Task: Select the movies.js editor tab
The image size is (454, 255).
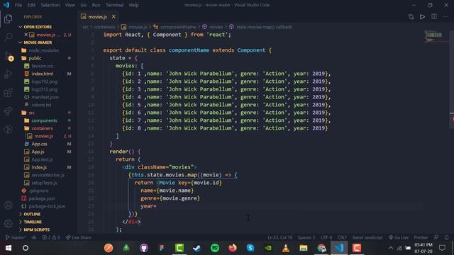Action: tap(98, 17)
